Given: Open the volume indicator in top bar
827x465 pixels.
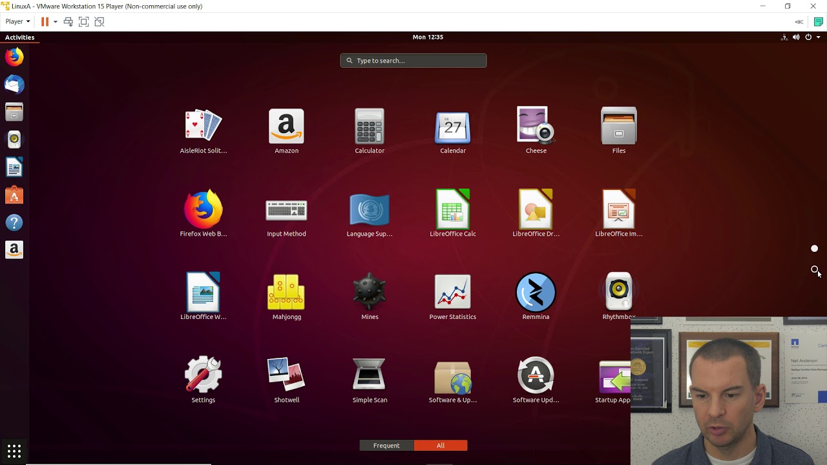Looking at the screenshot, I should [796, 37].
